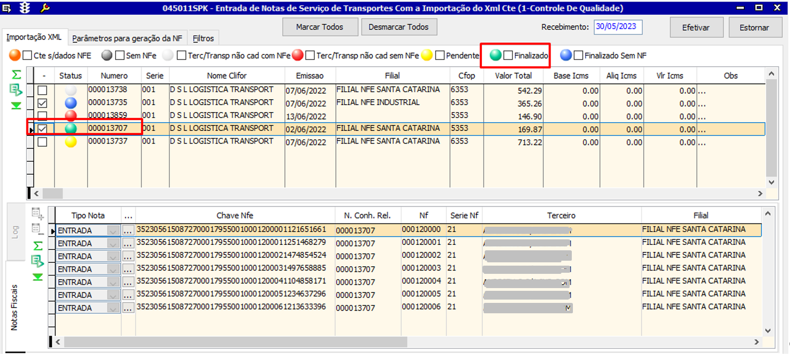The width and height of the screenshot is (790, 356).
Task: Click the Marcar Todos button
Action: pyautogui.click(x=320, y=27)
